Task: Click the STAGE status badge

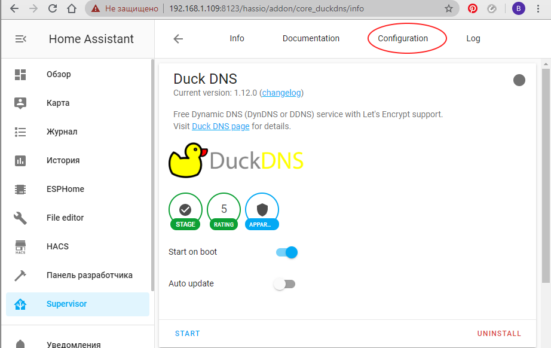Action: pyautogui.click(x=185, y=209)
